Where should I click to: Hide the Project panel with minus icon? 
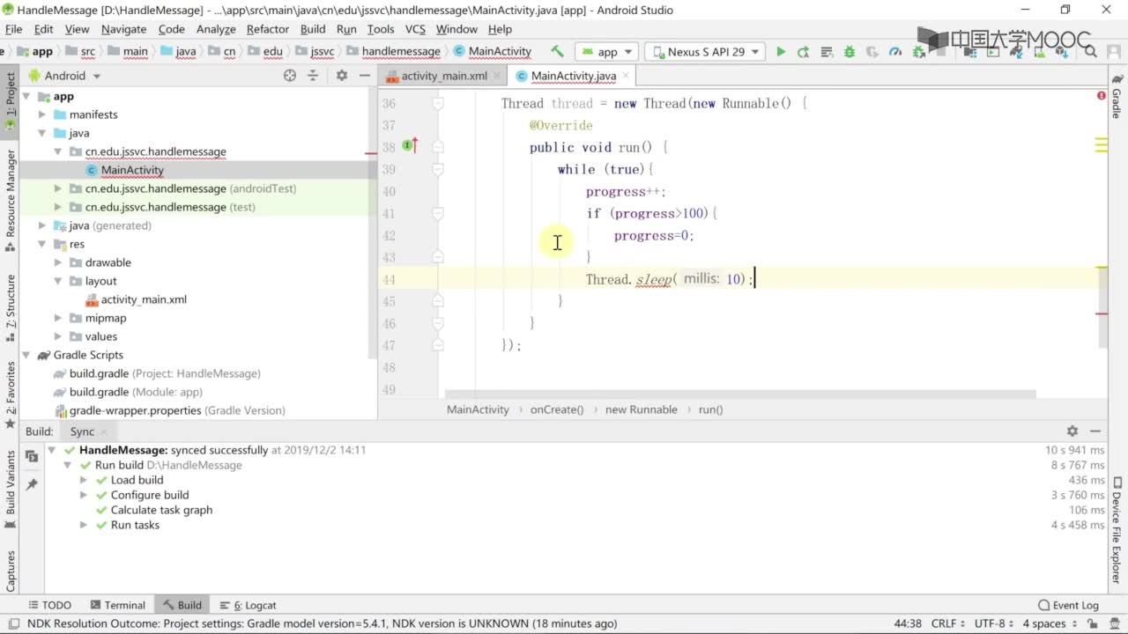[x=365, y=76]
